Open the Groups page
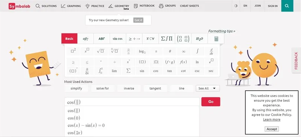The height and width of the screenshot is (137, 301). [167, 6]
